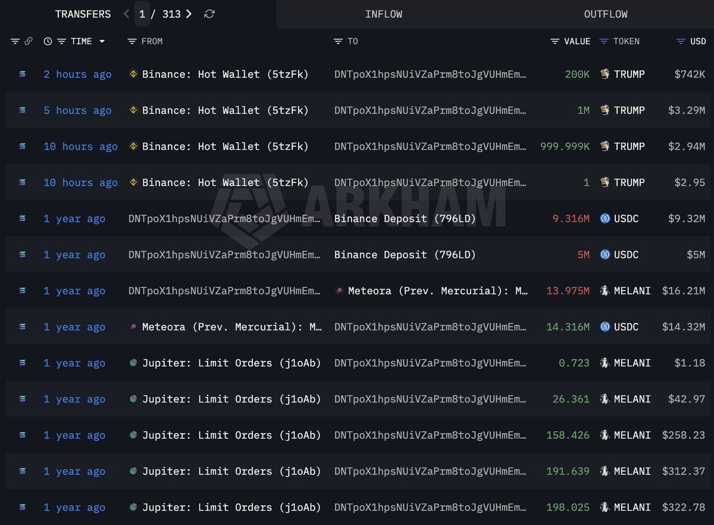Click Jupiter icon in the 191.639 MELANI row

pyautogui.click(x=134, y=471)
